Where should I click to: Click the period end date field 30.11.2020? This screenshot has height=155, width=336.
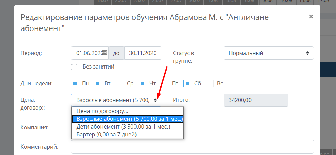pyautogui.click(x=143, y=53)
